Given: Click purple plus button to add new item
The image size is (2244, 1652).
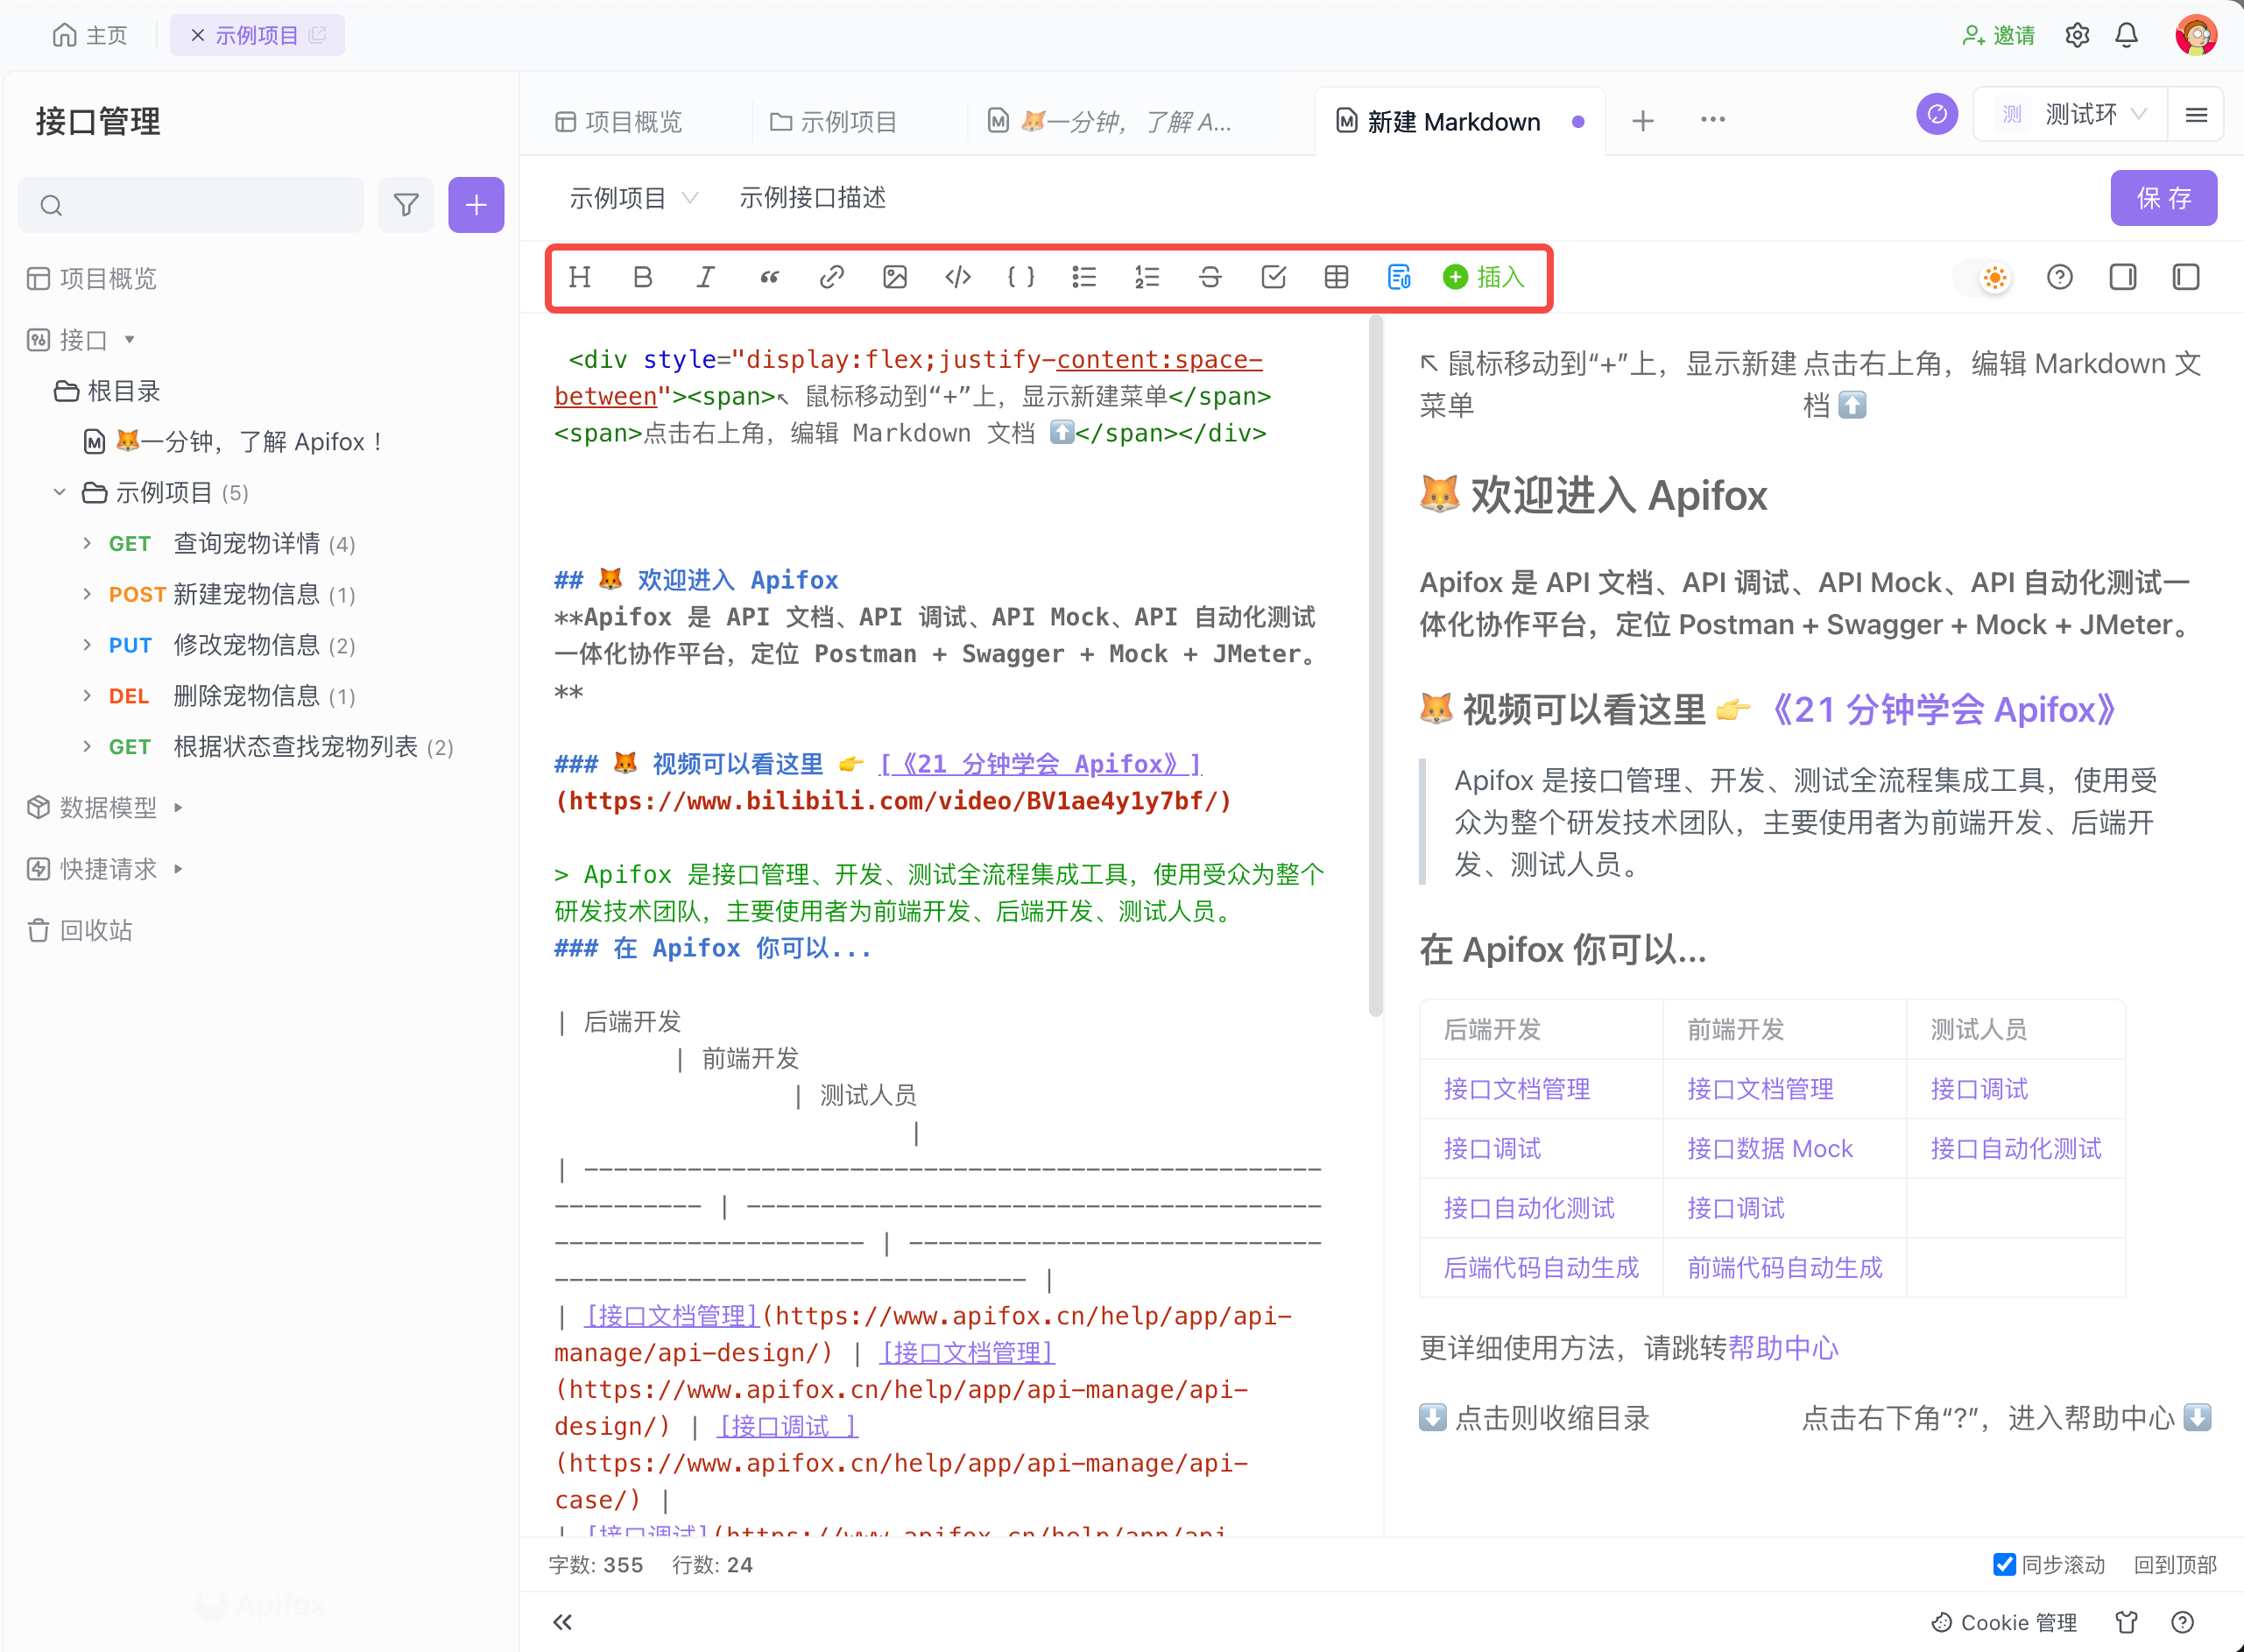Looking at the screenshot, I should click(476, 205).
